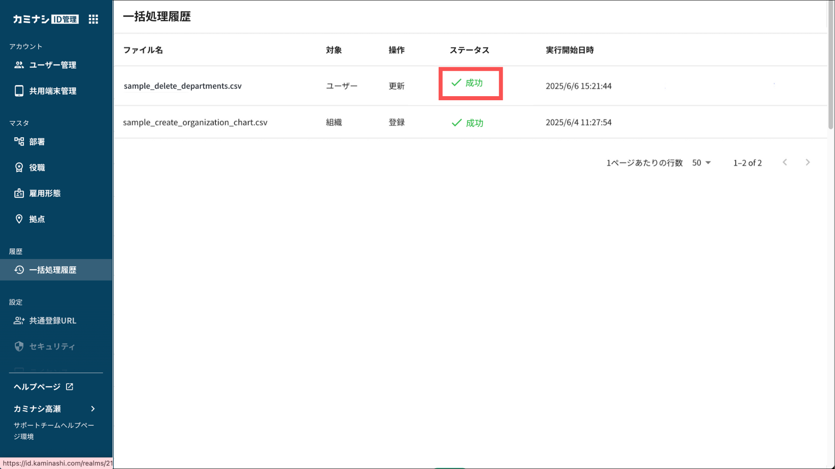Open the sample_delete_departments.csv row

(183, 86)
